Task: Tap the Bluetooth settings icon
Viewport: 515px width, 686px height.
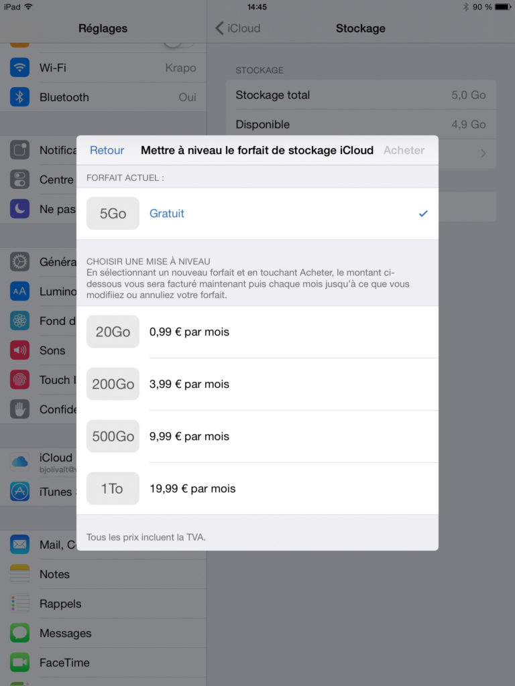Action: (19, 97)
